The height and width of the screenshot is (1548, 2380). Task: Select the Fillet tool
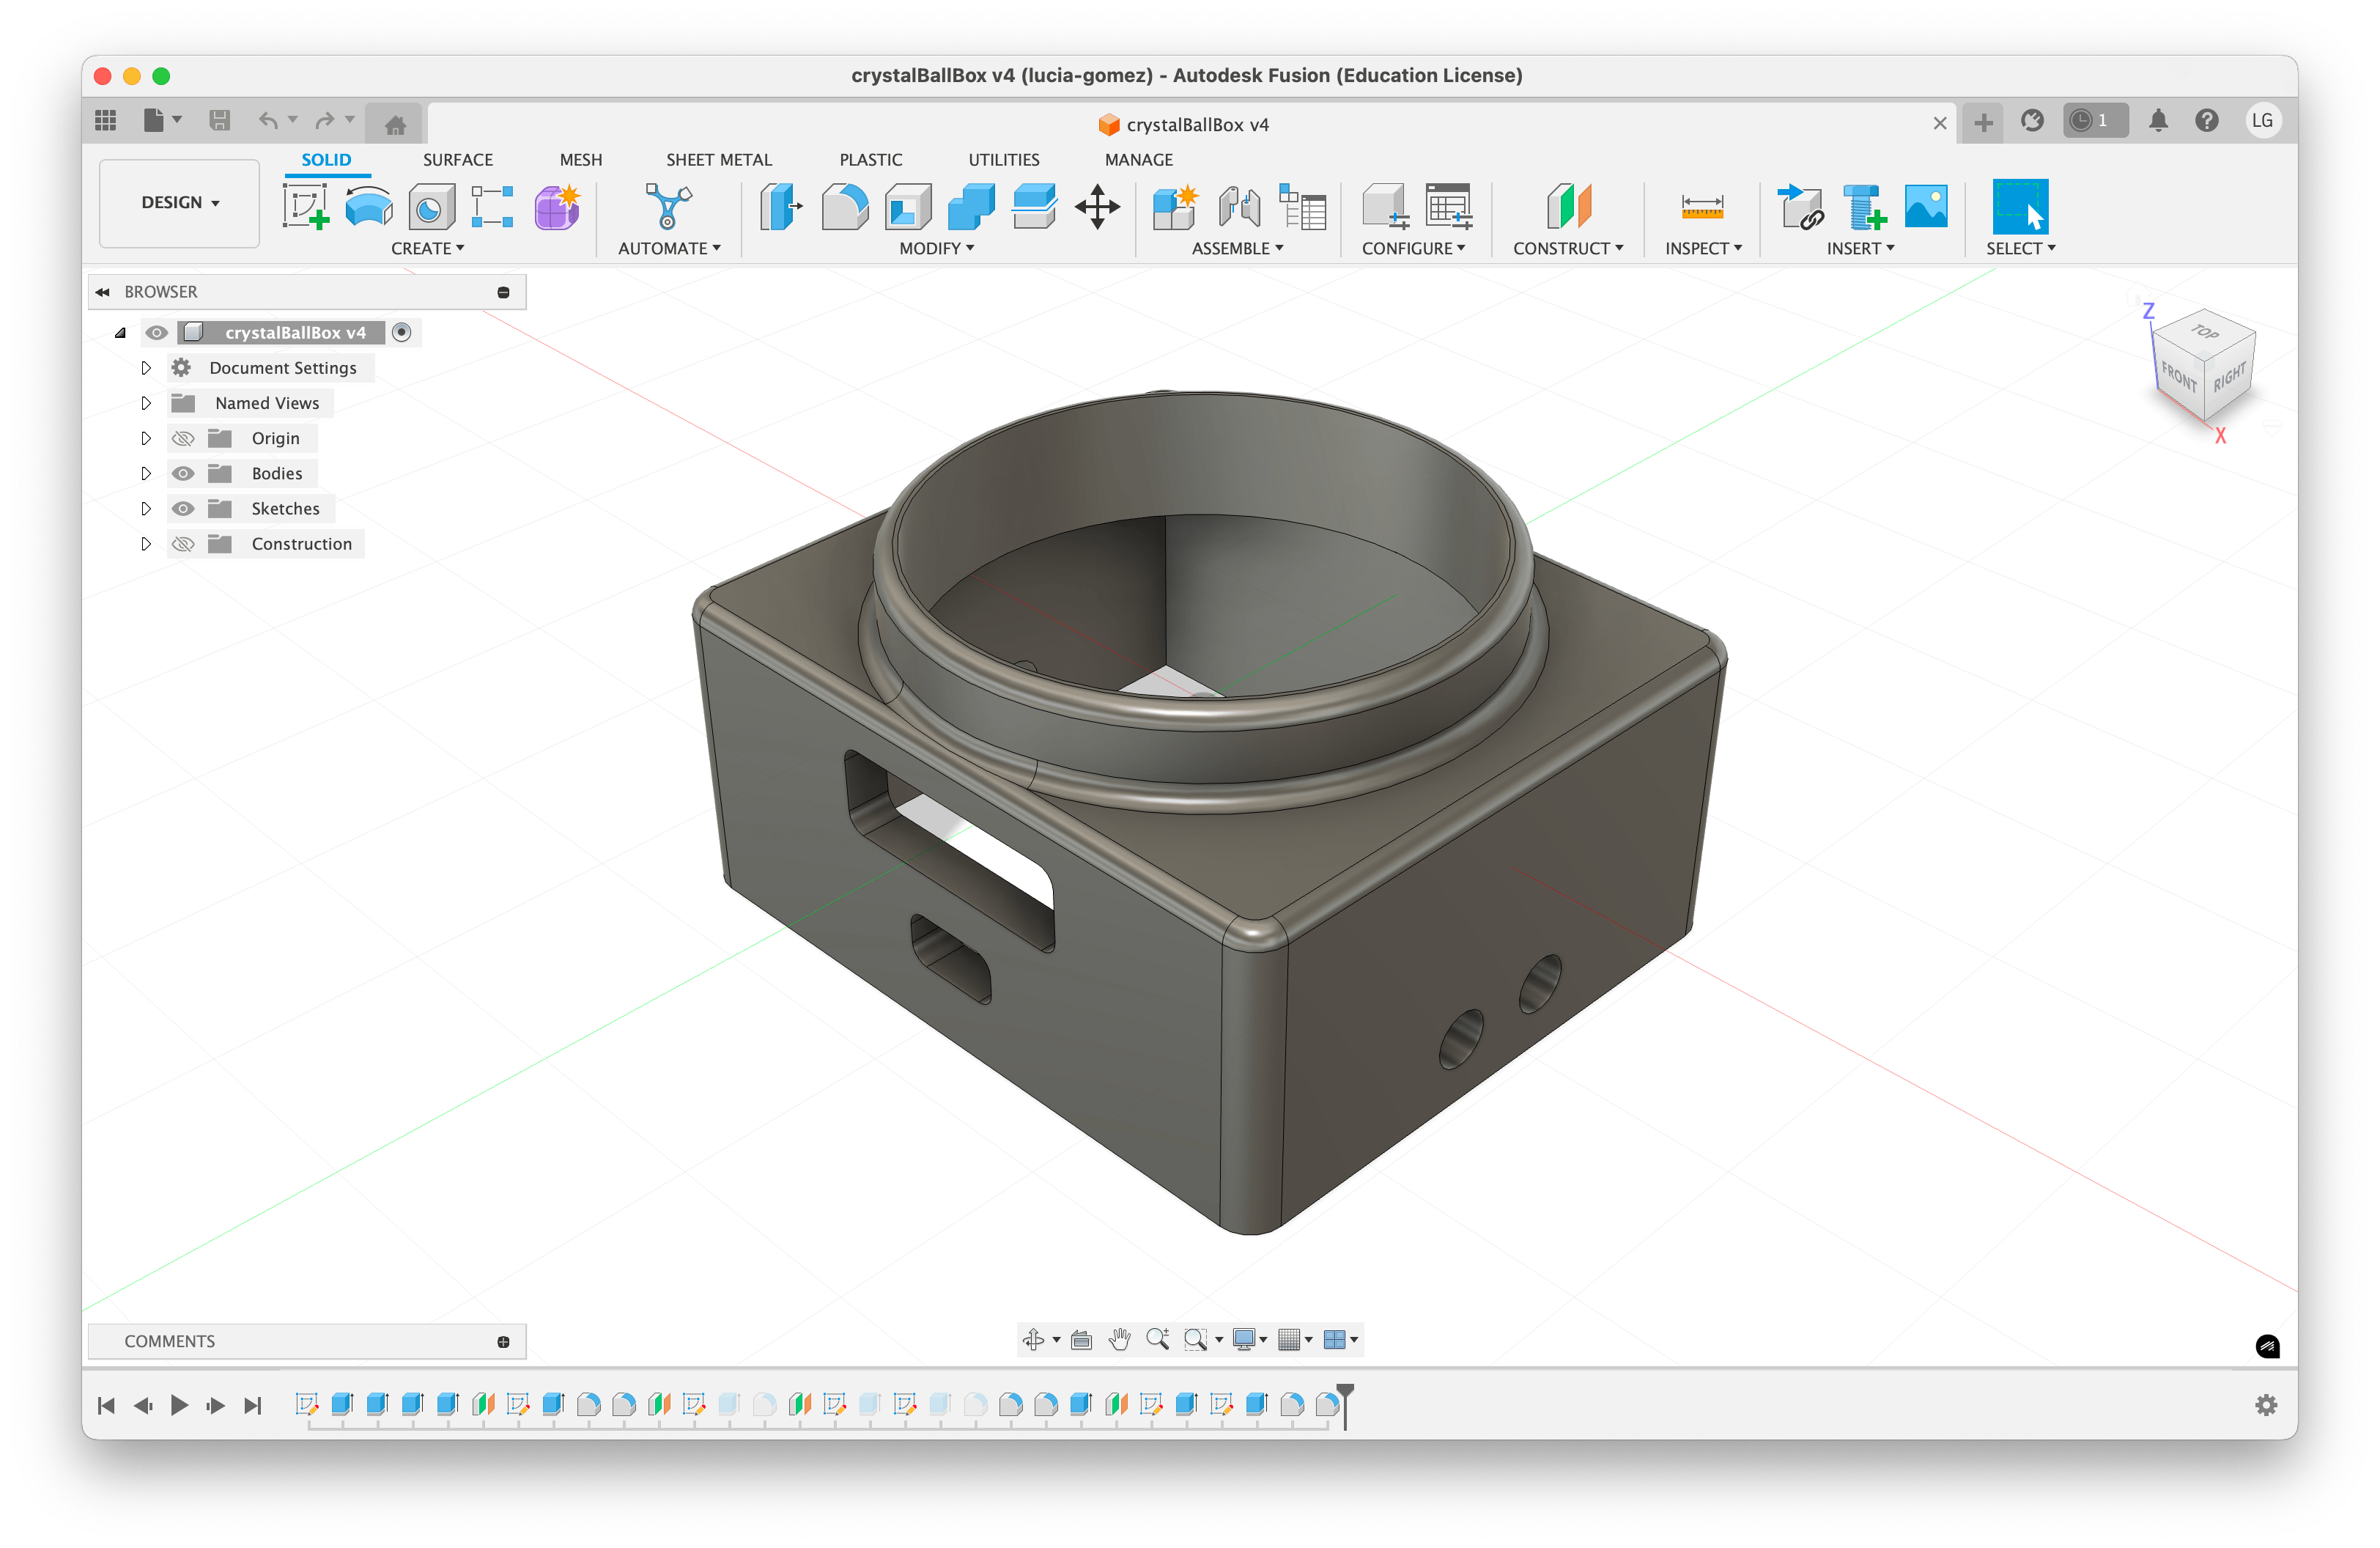coord(845,207)
